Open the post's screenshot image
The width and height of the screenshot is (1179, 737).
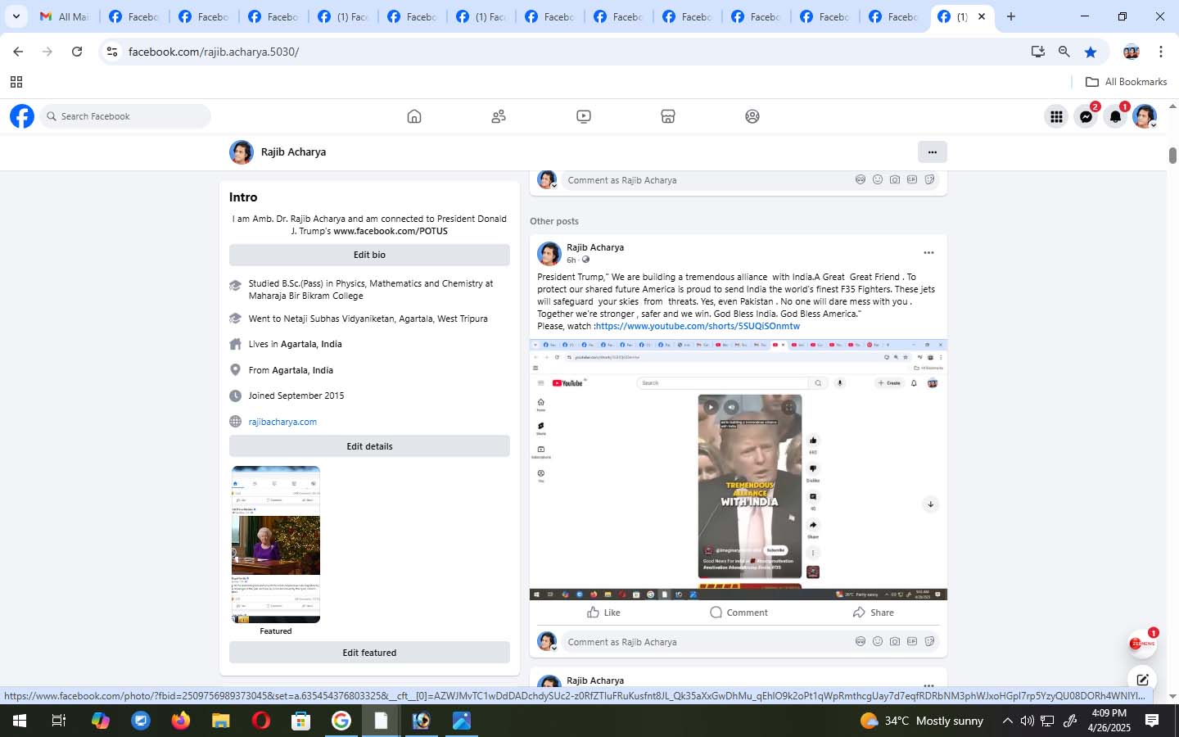[x=739, y=469]
